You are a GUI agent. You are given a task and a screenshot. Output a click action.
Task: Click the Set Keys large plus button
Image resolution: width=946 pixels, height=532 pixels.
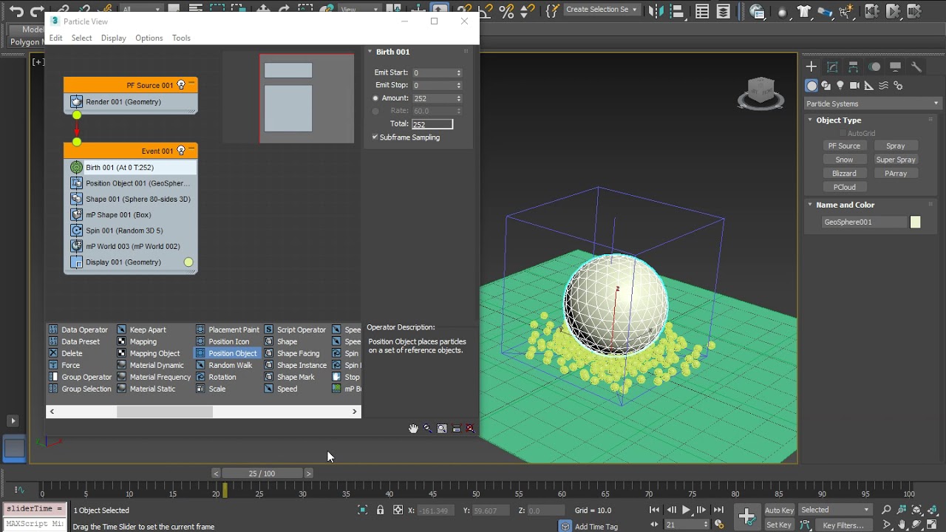[x=746, y=515]
